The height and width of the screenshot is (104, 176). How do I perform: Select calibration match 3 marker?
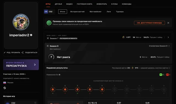pos(78,89)
